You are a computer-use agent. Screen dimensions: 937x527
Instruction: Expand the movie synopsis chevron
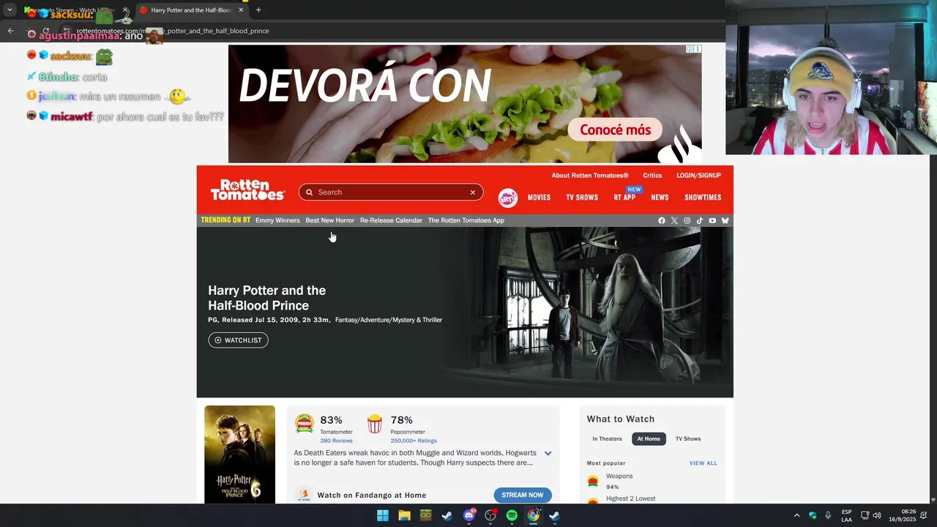548,453
